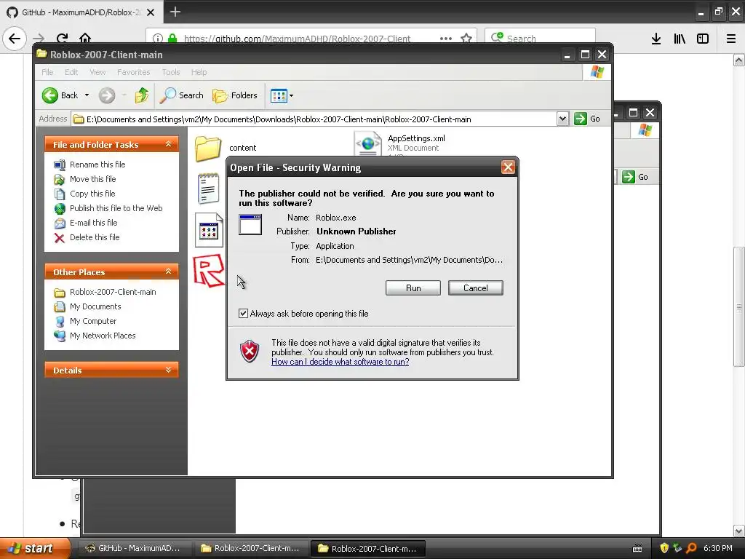Open Firefox page actions three-dots menu

(446, 39)
